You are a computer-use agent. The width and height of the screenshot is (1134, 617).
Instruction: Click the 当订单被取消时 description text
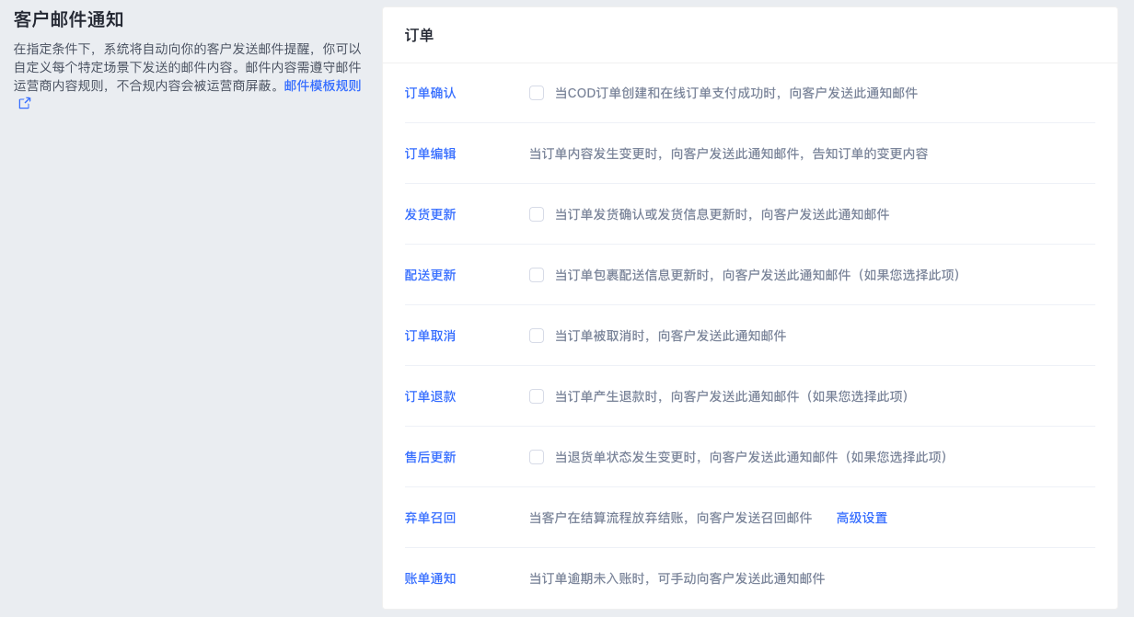670,336
